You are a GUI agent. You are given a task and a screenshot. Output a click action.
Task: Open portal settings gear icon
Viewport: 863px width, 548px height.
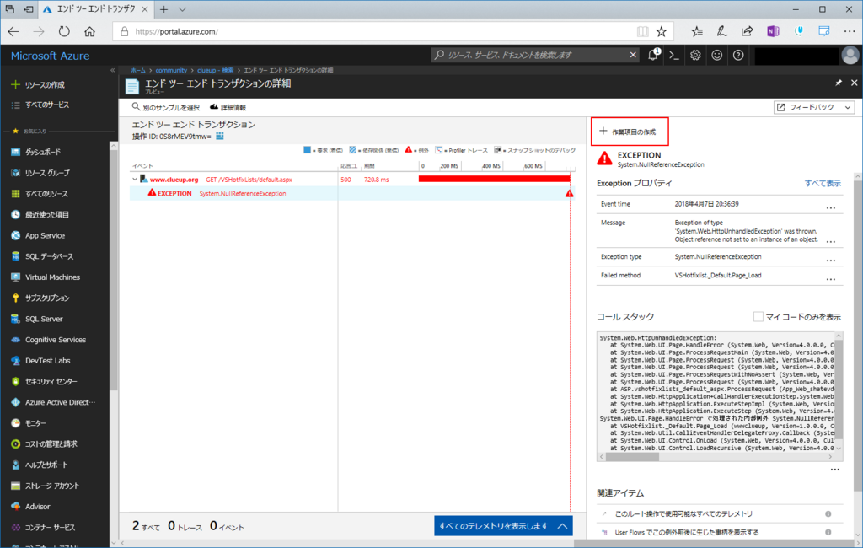coord(695,55)
